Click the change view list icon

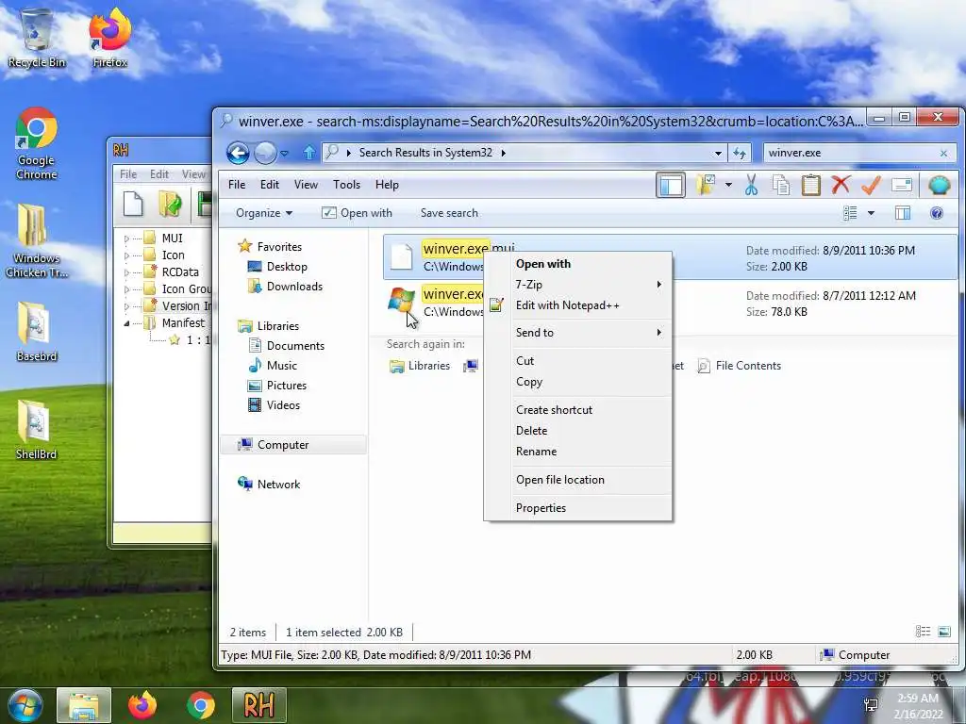coord(850,213)
